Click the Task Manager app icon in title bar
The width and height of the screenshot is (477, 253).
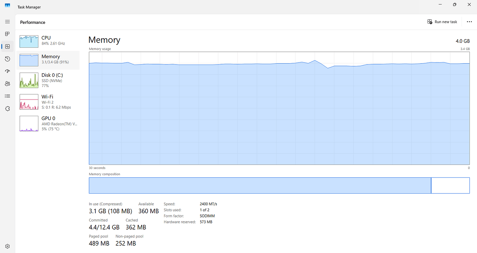pyautogui.click(x=8, y=6)
